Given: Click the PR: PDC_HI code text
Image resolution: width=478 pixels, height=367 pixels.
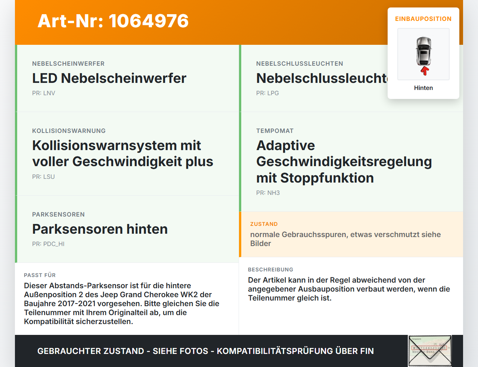Looking at the screenshot, I should click(x=48, y=244).
